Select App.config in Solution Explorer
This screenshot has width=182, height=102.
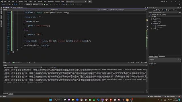[158, 22]
